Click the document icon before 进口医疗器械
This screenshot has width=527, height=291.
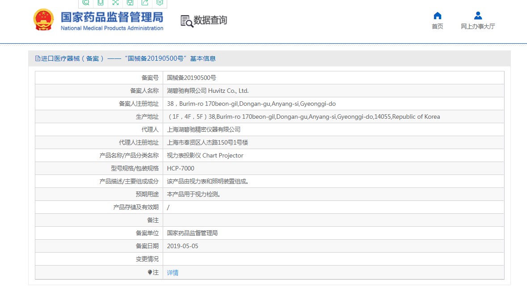38,58
